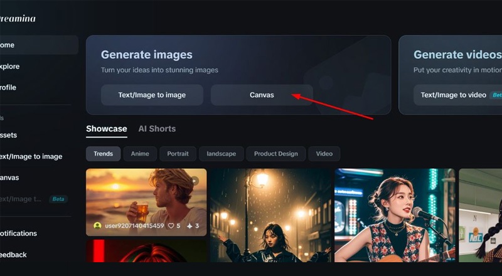This screenshot has height=276, width=502.
Task: Open Notifications from the sidebar
Action: point(19,233)
